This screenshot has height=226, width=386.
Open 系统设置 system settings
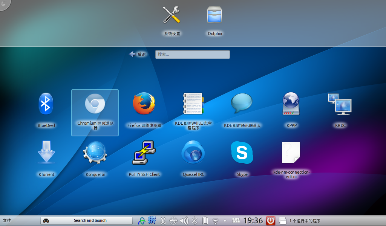pyautogui.click(x=172, y=21)
